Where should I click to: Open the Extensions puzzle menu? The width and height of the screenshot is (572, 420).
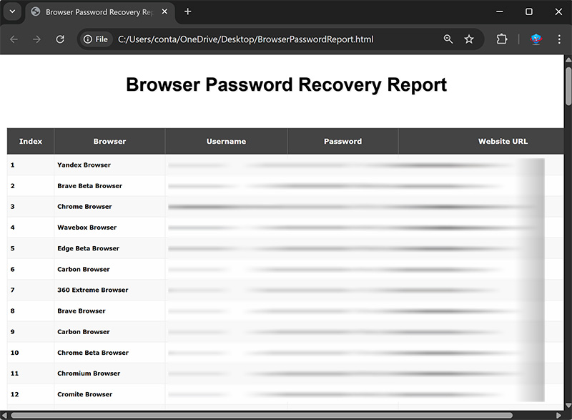pos(502,39)
